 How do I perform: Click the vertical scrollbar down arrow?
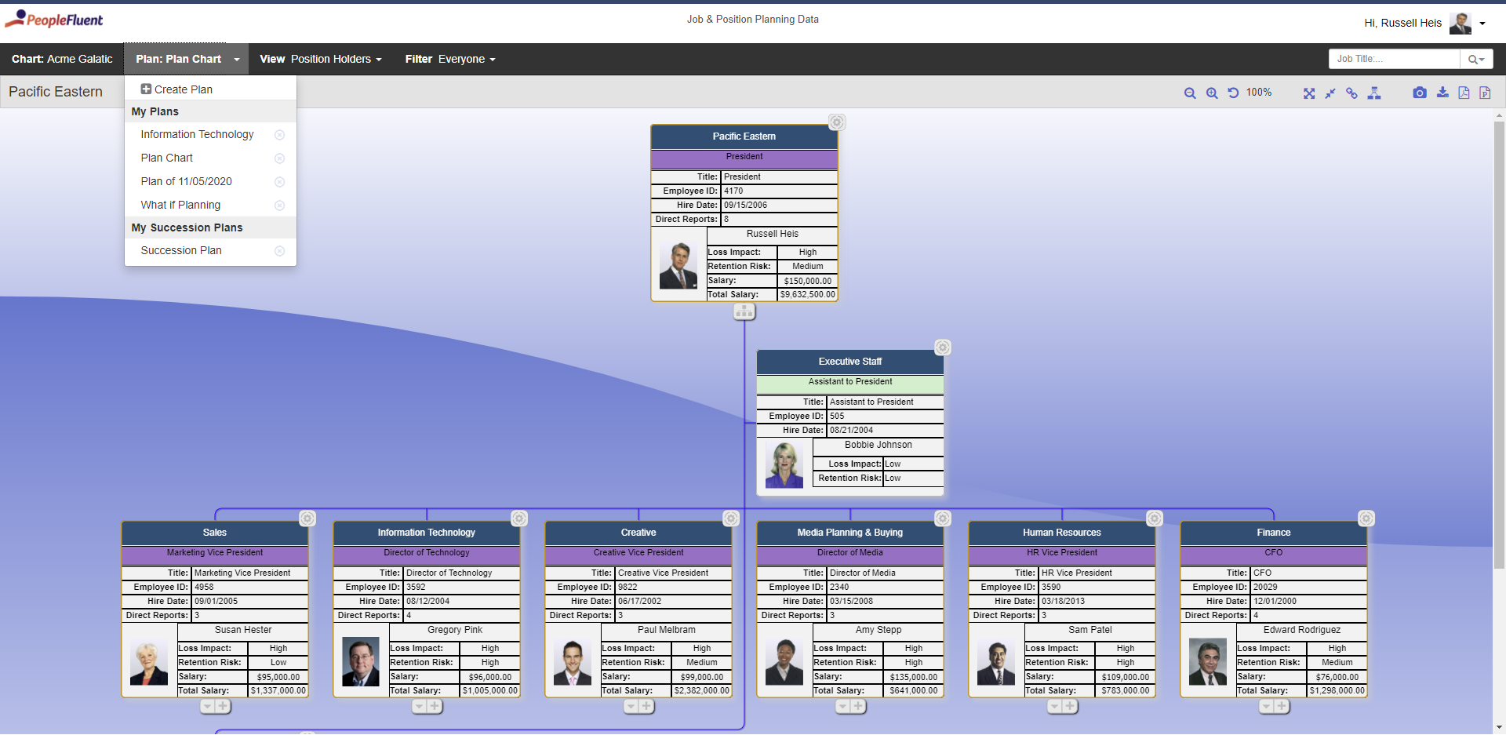click(x=1499, y=727)
